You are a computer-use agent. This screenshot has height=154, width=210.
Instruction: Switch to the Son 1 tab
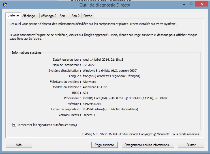pyautogui.click(x=64, y=16)
